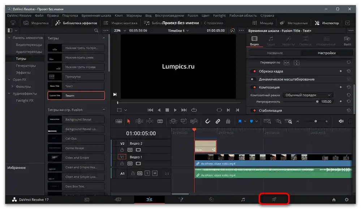Collapse the Титры list section
Viewport: 361px width, 209px height.
click(104, 38)
